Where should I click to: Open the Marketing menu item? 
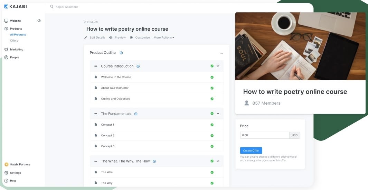[x=17, y=49]
